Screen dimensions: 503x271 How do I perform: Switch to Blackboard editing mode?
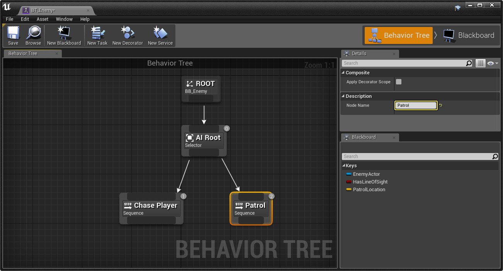[x=469, y=35]
